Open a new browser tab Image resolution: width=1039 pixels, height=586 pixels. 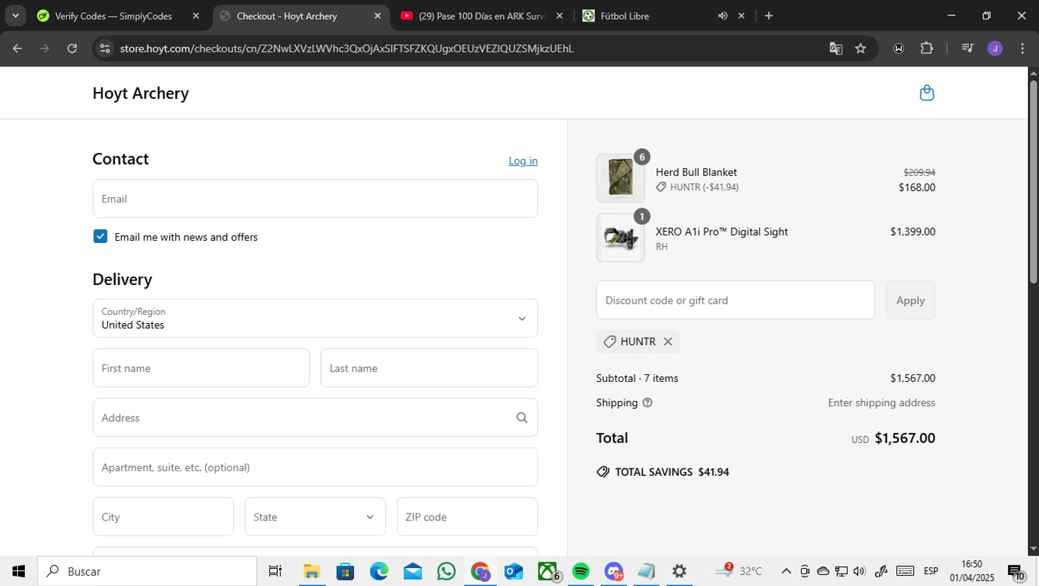[768, 16]
